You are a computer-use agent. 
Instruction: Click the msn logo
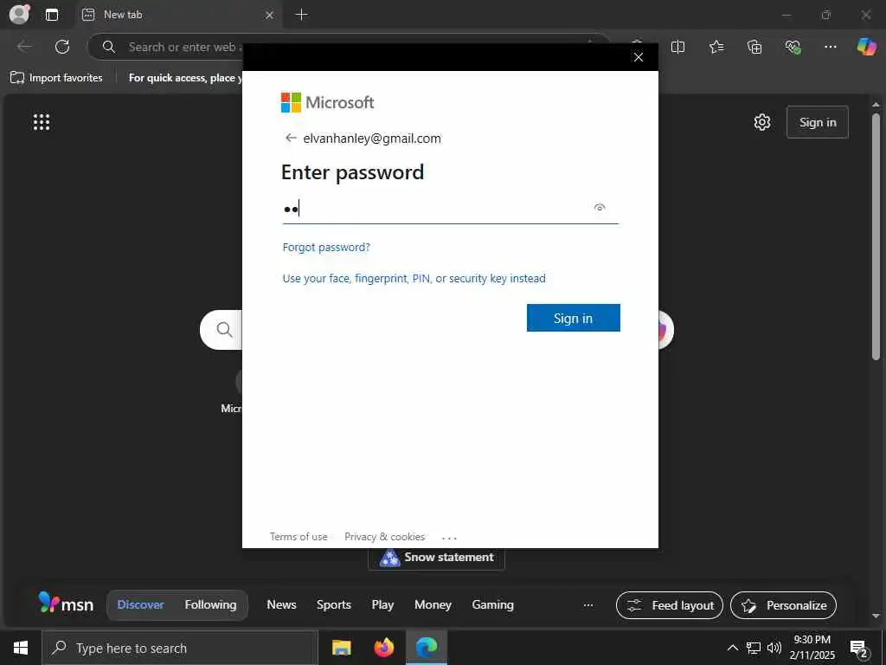[66, 604]
